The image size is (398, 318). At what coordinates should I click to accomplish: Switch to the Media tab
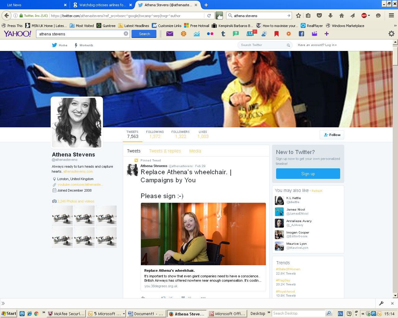point(195,151)
